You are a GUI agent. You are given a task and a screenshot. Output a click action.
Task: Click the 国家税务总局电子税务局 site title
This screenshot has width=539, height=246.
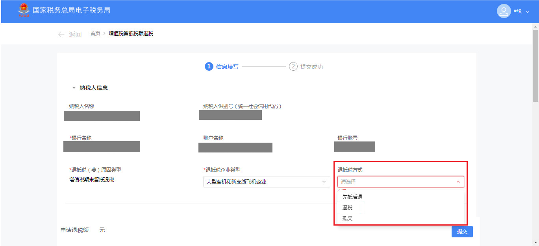click(x=71, y=10)
